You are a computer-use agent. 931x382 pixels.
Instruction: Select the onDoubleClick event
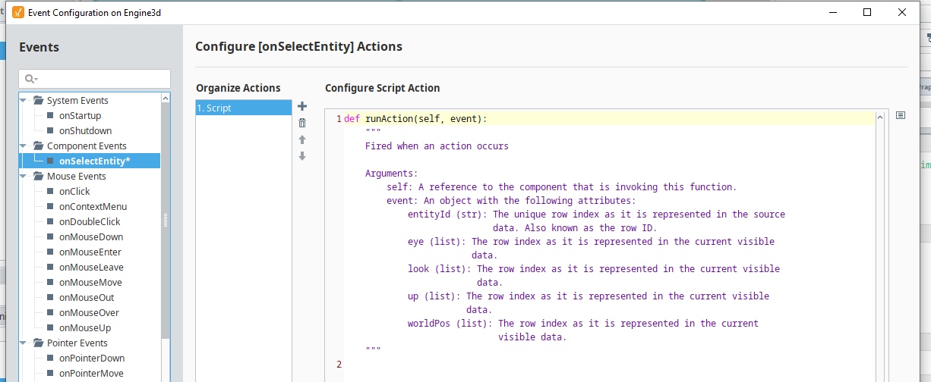coord(90,221)
